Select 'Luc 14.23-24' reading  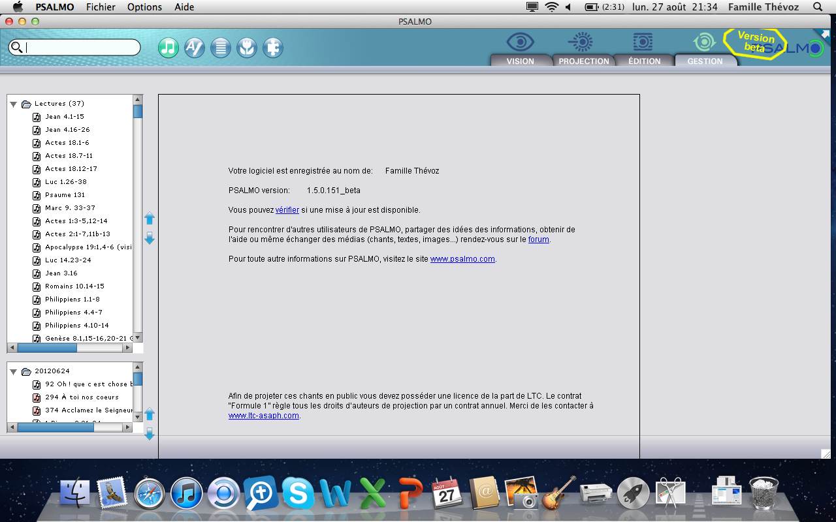pyautogui.click(x=68, y=260)
